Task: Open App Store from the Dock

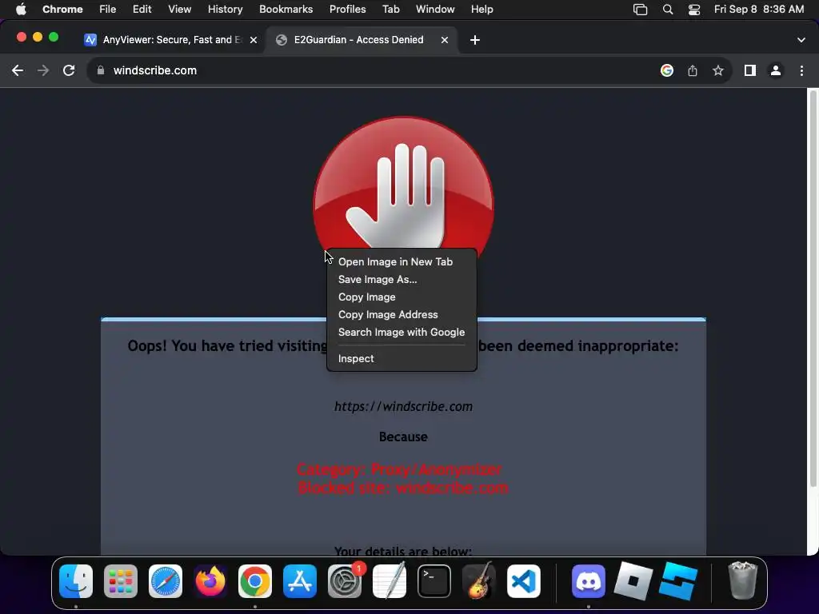Action: pos(300,581)
